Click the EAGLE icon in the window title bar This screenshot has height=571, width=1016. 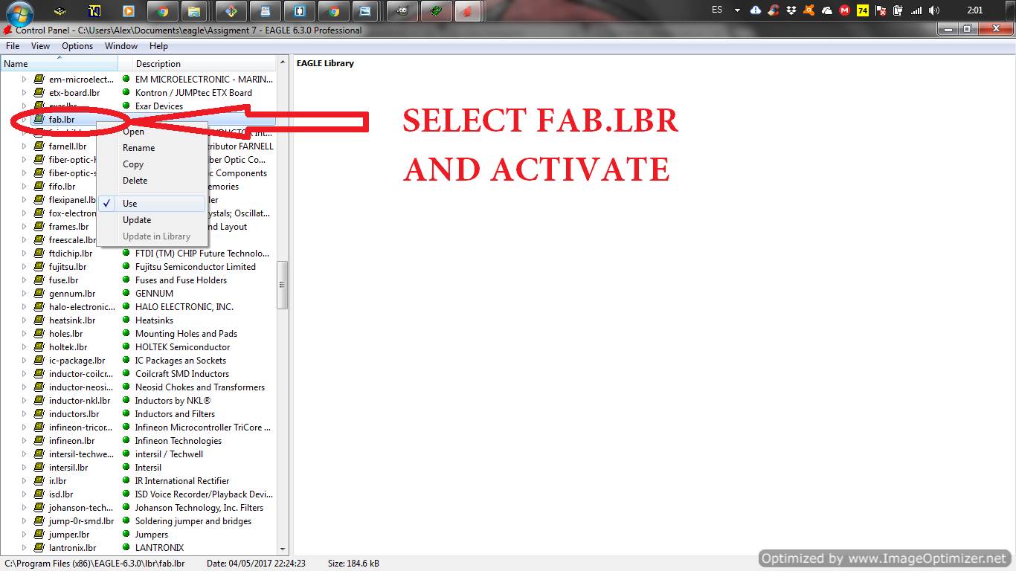point(7,30)
